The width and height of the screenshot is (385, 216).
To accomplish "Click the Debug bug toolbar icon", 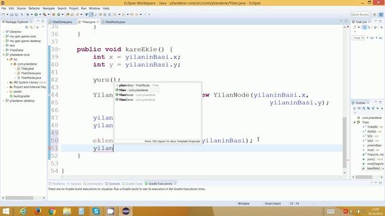I will coord(28,14).
